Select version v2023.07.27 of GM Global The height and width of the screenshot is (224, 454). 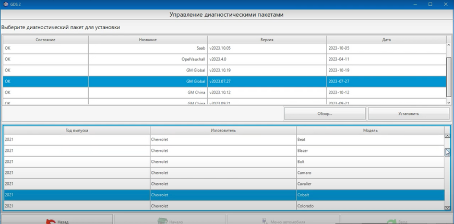point(267,81)
